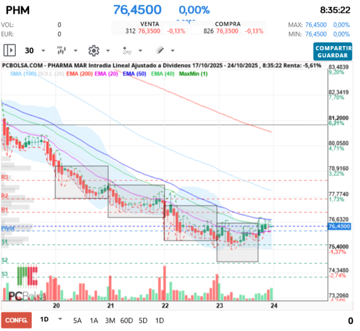Select the 5A time range
360x331 pixels.
(78, 321)
